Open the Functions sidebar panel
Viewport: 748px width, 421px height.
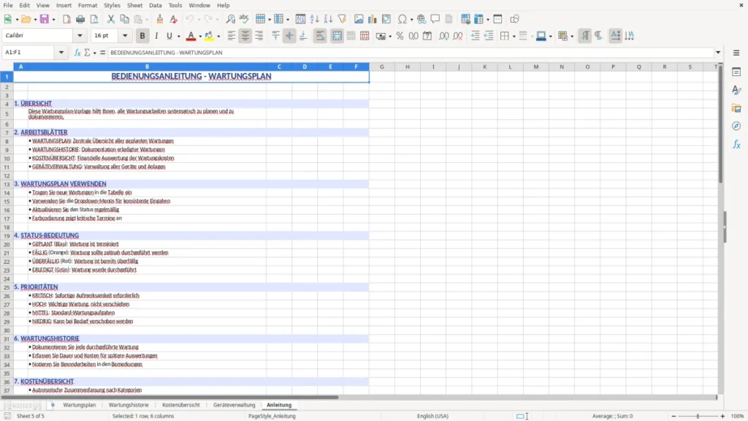736,144
